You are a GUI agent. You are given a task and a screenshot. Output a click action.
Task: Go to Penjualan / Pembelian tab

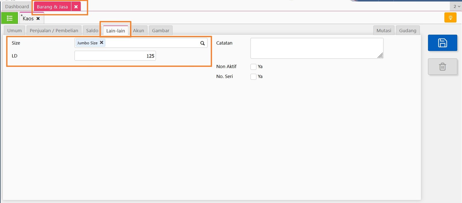coord(54,31)
